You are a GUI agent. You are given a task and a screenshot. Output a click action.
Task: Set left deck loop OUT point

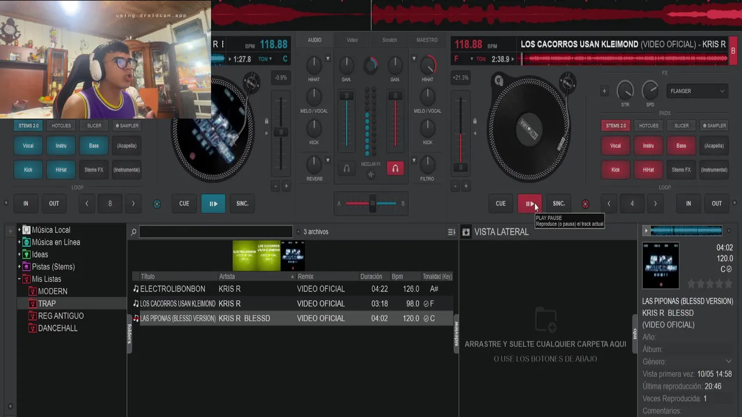[x=54, y=203]
